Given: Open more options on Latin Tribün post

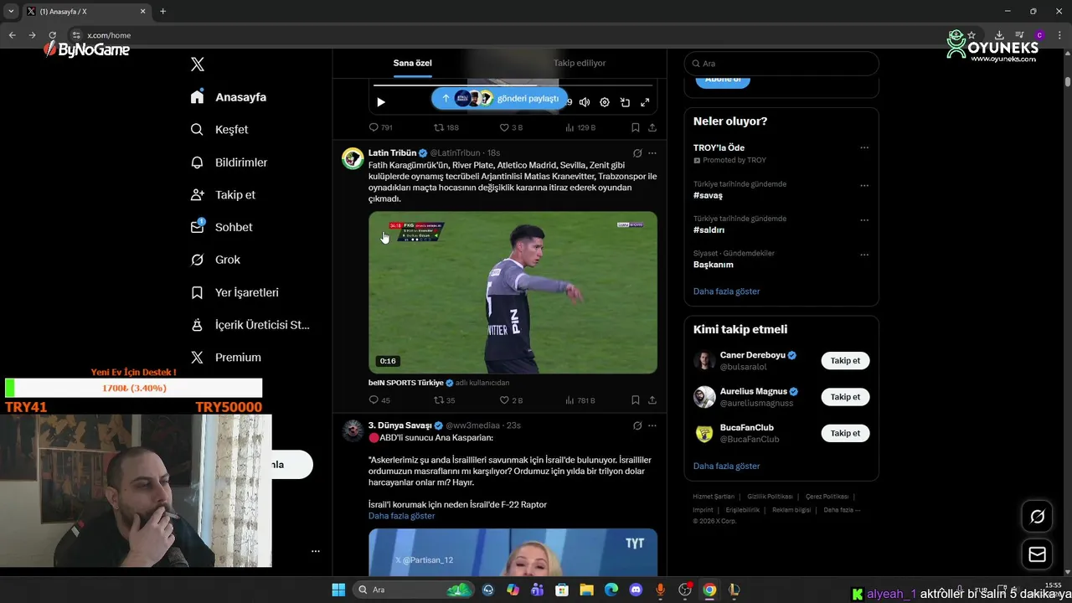Looking at the screenshot, I should [x=652, y=153].
